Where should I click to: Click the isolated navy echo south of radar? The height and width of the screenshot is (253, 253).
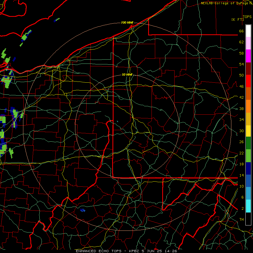coord(83,210)
